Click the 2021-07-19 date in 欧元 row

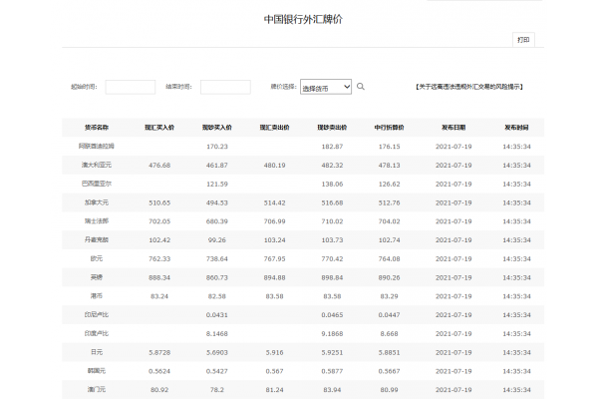point(453,258)
